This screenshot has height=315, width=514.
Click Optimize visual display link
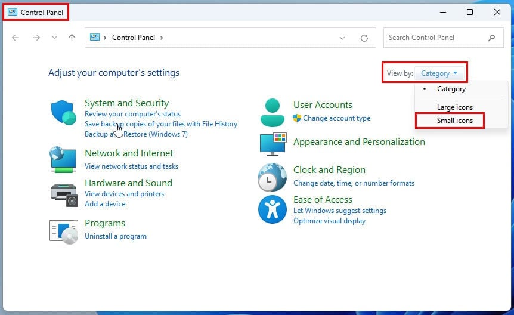(x=329, y=221)
